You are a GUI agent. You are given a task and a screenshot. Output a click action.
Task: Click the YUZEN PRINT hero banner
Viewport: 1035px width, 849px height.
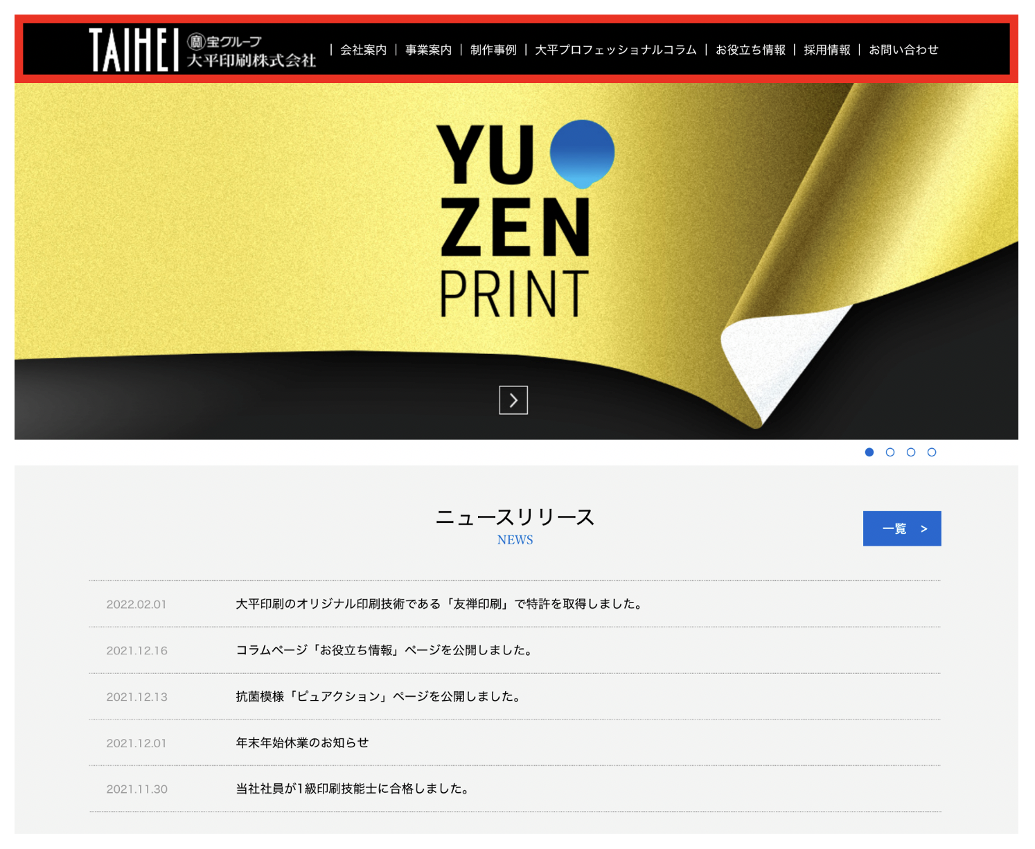[x=516, y=261]
